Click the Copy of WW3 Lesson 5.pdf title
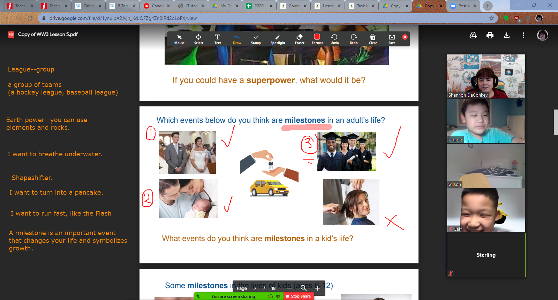Viewport: 558px width, 300px height. [x=48, y=34]
